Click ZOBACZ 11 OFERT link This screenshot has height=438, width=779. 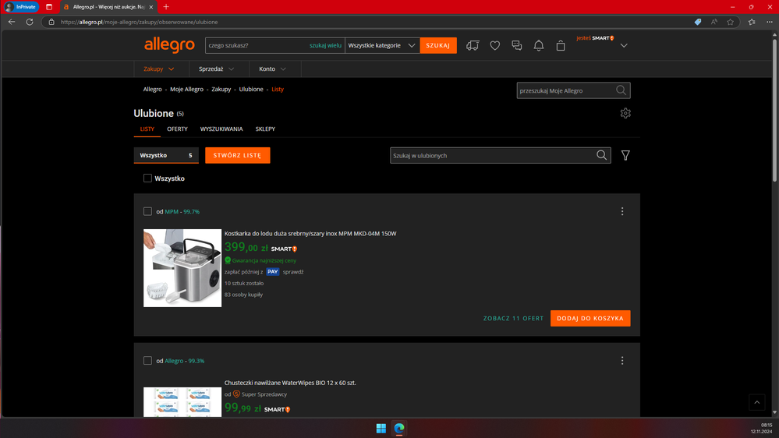(x=513, y=318)
